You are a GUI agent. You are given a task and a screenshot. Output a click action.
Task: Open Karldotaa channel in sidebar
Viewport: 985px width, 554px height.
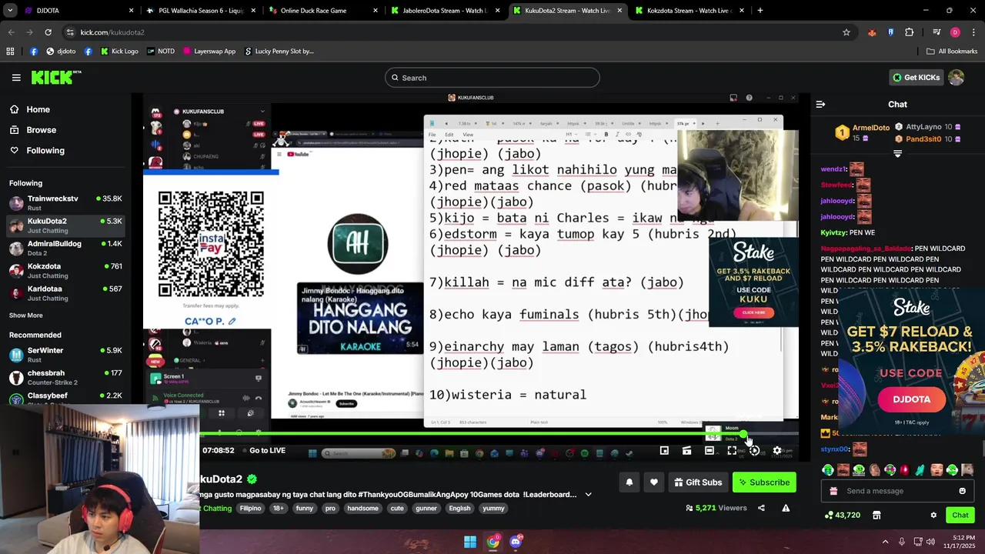[x=65, y=293]
